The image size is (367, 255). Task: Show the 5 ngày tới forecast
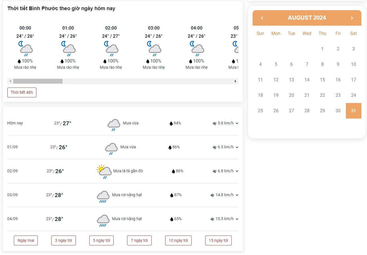(101, 240)
